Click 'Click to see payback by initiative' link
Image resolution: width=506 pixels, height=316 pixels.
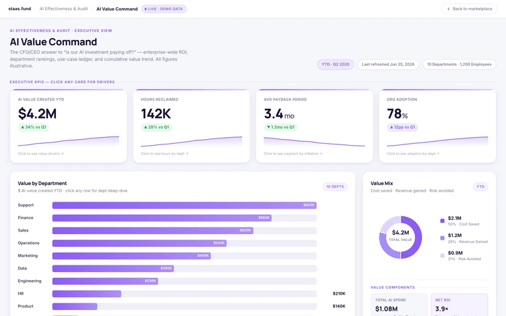293,154
